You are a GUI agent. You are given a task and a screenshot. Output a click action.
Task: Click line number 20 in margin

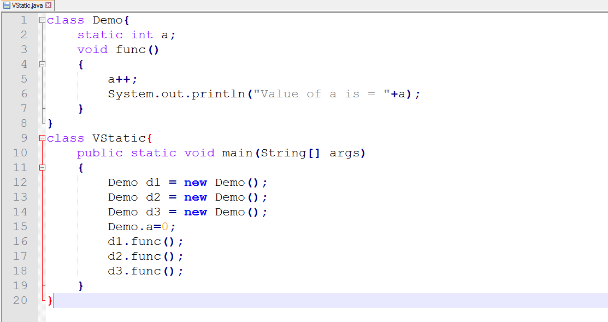coord(20,300)
